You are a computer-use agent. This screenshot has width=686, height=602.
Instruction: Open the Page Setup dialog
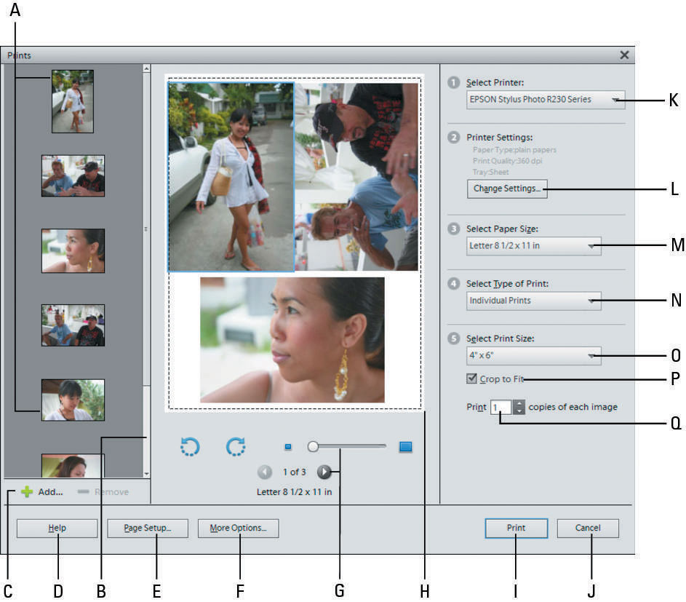[x=147, y=528]
